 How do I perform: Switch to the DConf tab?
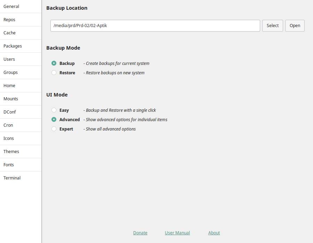(21, 112)
